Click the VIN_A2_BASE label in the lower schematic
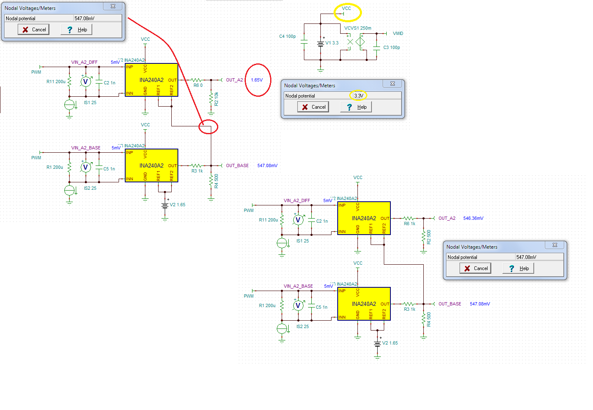The image size is (593, 410). [x=298, y=286]
